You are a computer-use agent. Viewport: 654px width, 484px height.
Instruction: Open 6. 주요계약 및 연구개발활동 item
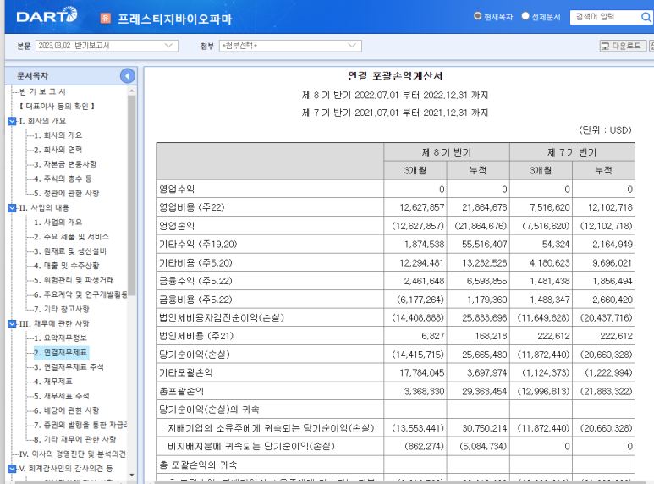pyautogui.click(x=80, y=294)
